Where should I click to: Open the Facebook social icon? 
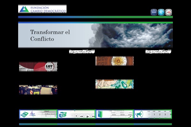[x=154, y=12]
